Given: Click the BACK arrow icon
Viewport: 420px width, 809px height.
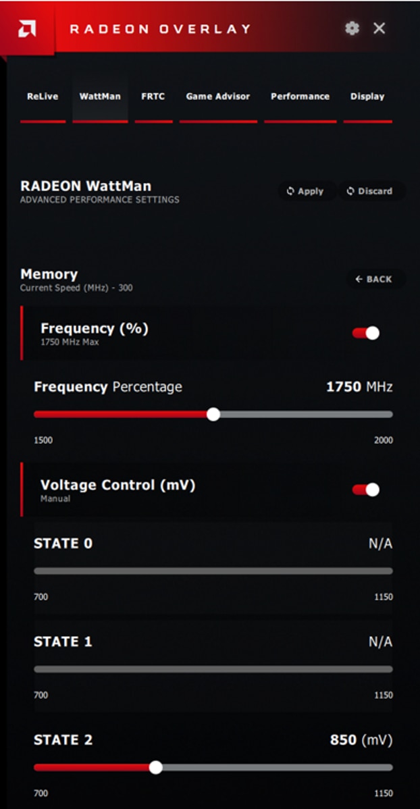Looking at the screenshot, I should 359,279.
